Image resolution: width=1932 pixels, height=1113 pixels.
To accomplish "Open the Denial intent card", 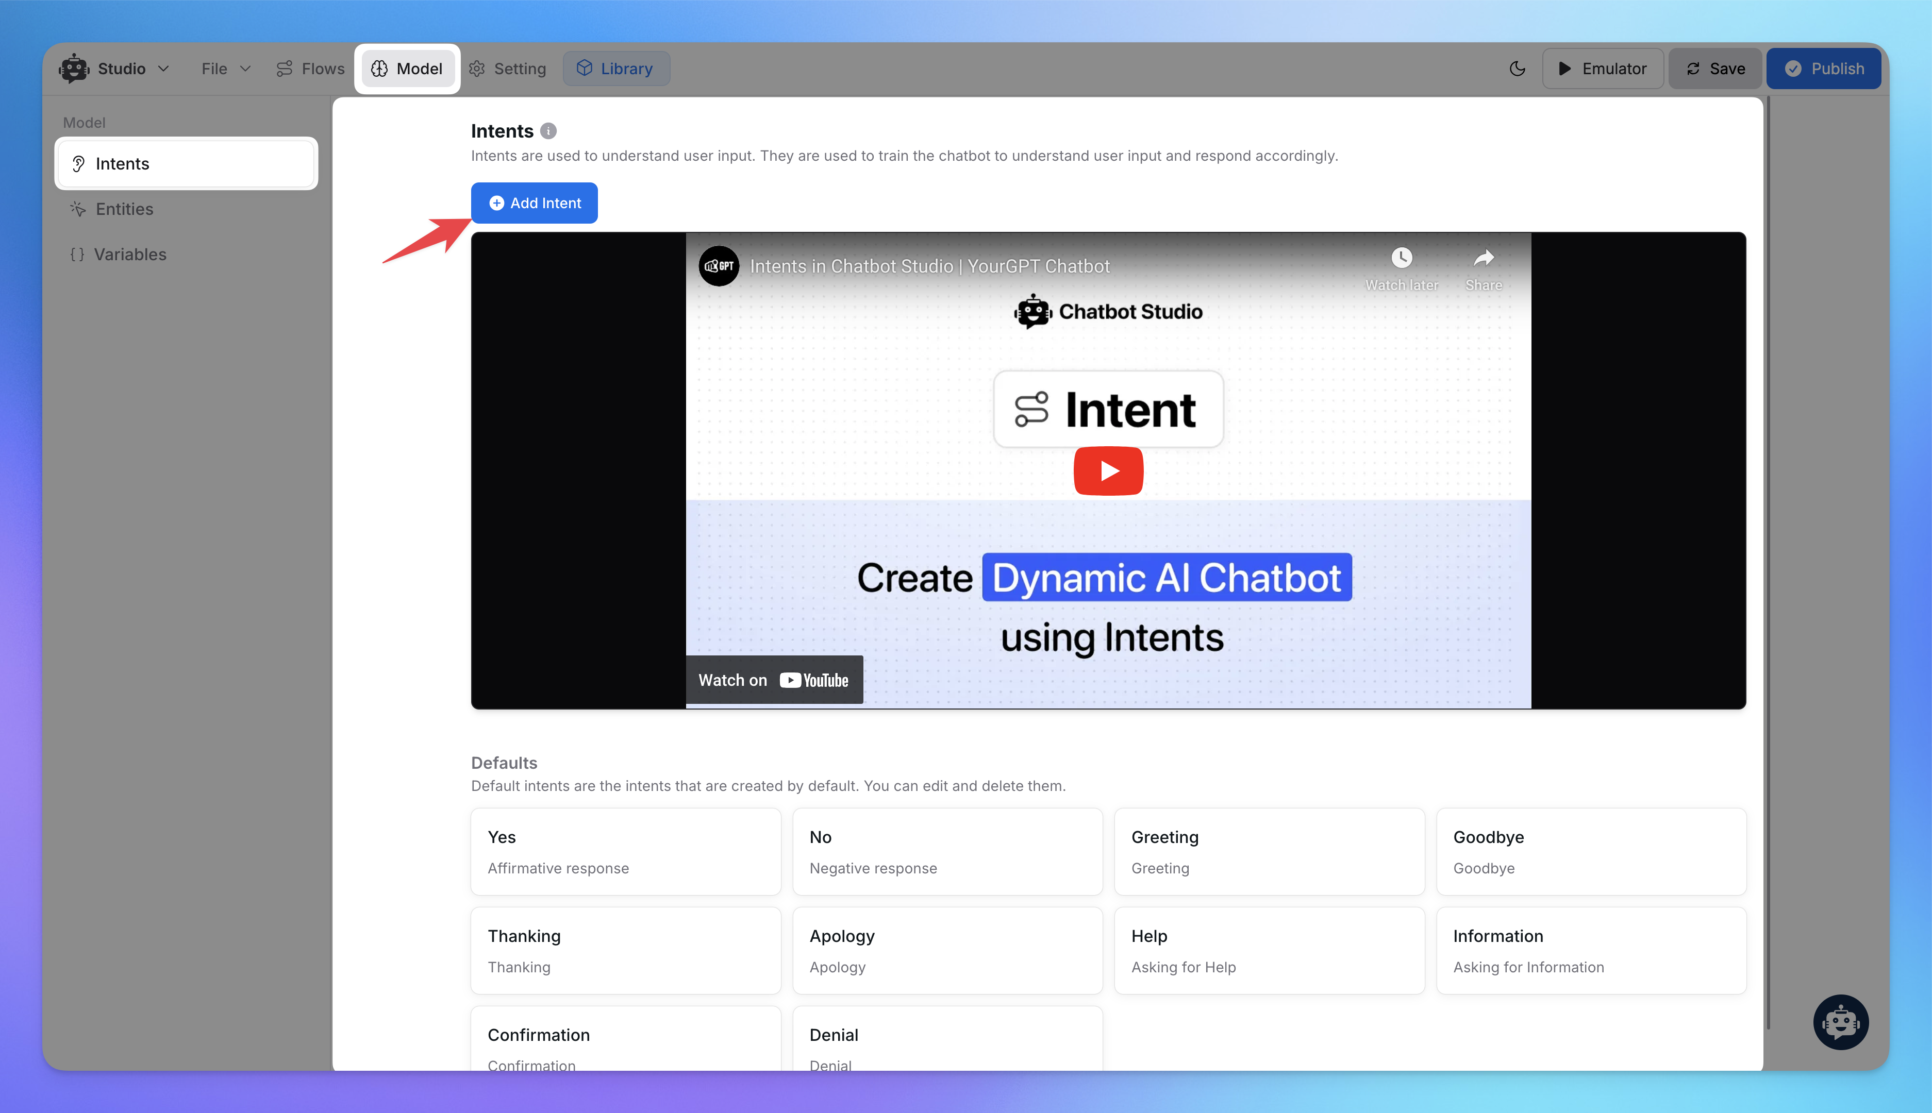I will pyautogui.click(x=947, y=1038).
